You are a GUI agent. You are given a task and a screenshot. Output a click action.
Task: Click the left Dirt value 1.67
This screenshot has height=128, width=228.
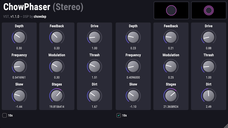coord(94,106)
